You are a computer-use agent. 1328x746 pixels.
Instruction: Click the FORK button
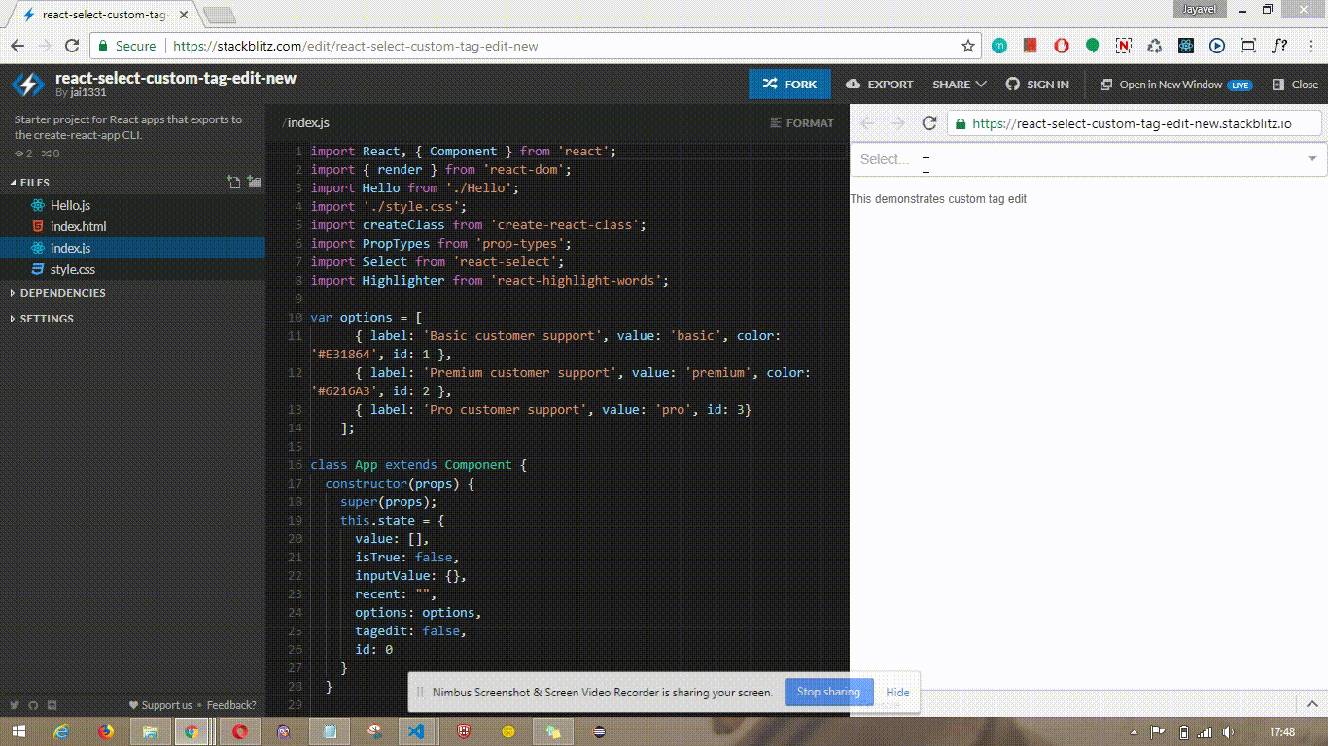(788, 85)
